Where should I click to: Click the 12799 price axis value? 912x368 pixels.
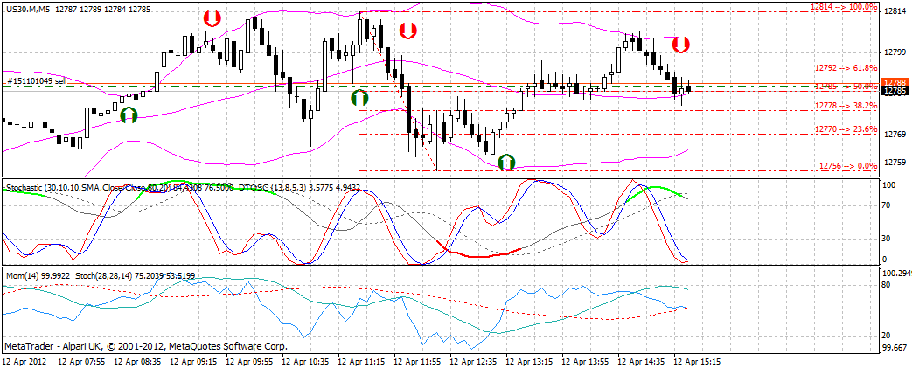pos(895,52)
